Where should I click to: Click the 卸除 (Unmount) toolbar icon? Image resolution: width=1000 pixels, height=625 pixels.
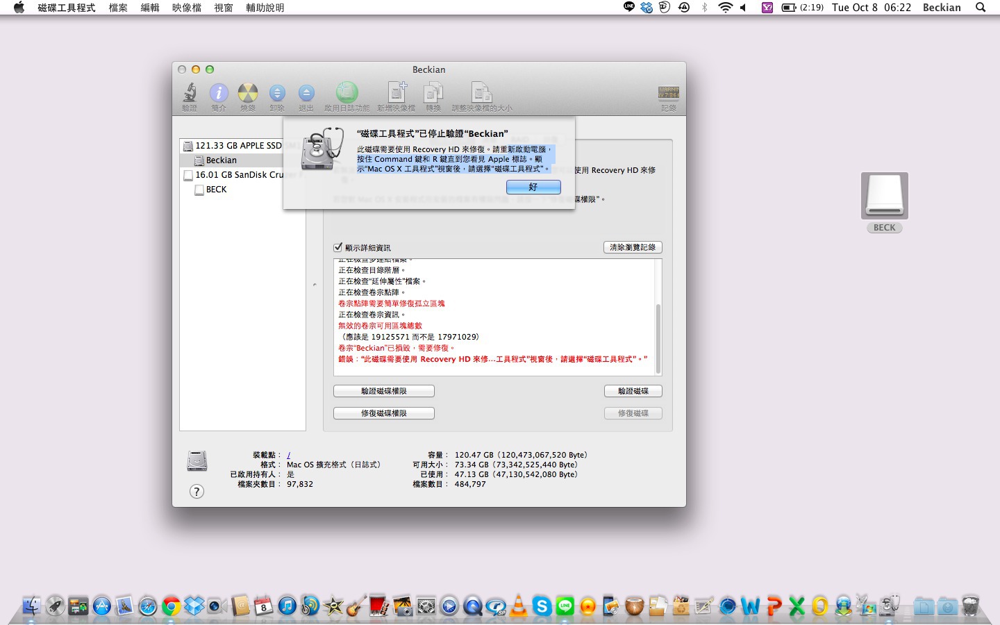[x=277, y=97]
